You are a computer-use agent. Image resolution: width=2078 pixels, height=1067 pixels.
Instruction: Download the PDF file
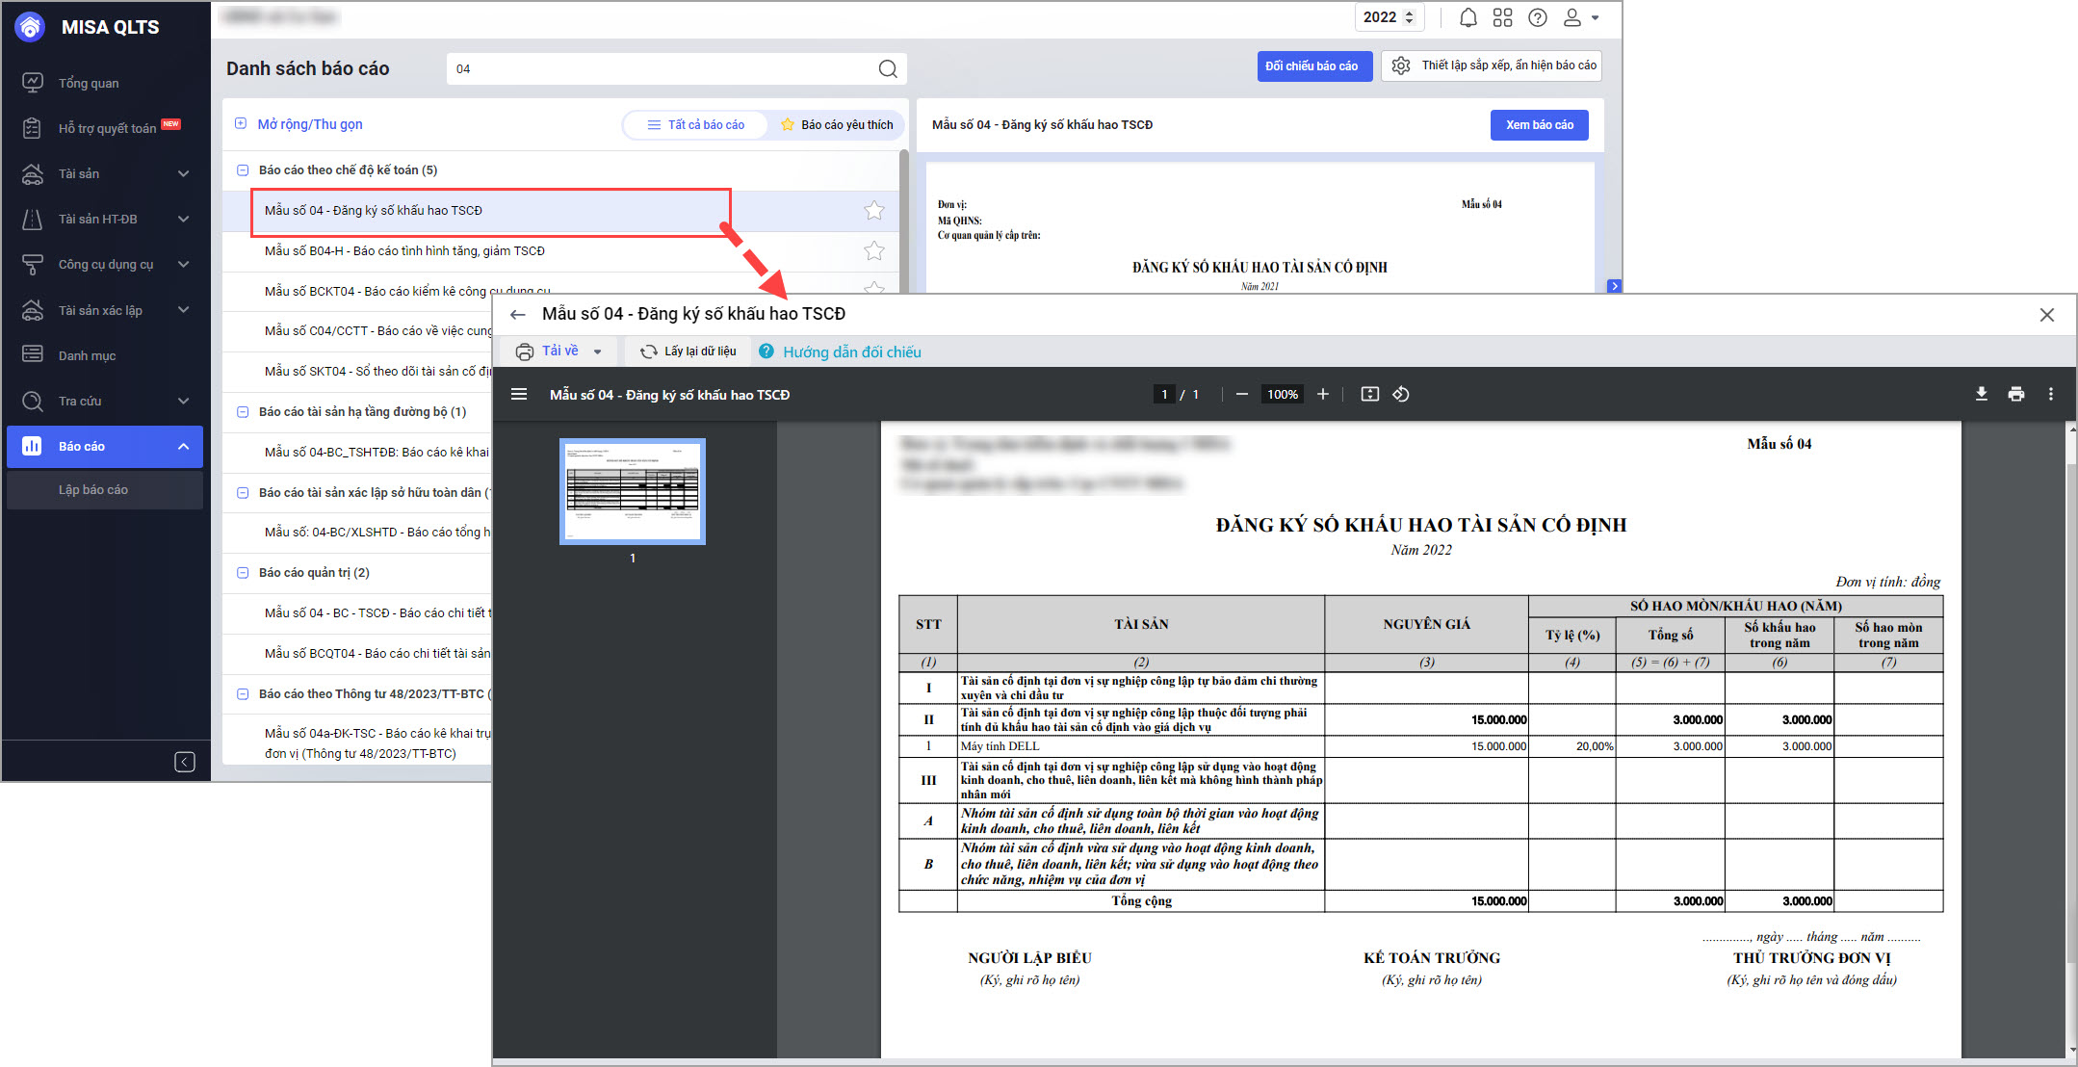(x=1981, y=394)
